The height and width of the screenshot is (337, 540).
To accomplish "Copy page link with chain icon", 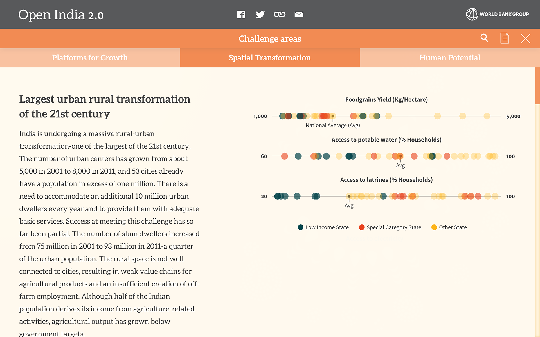I will pos(280,14).
